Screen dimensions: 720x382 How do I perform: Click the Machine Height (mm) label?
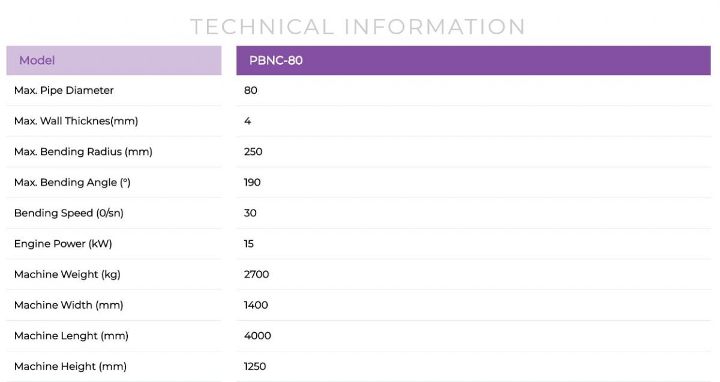pyautogui.click(x=70, y=366)
